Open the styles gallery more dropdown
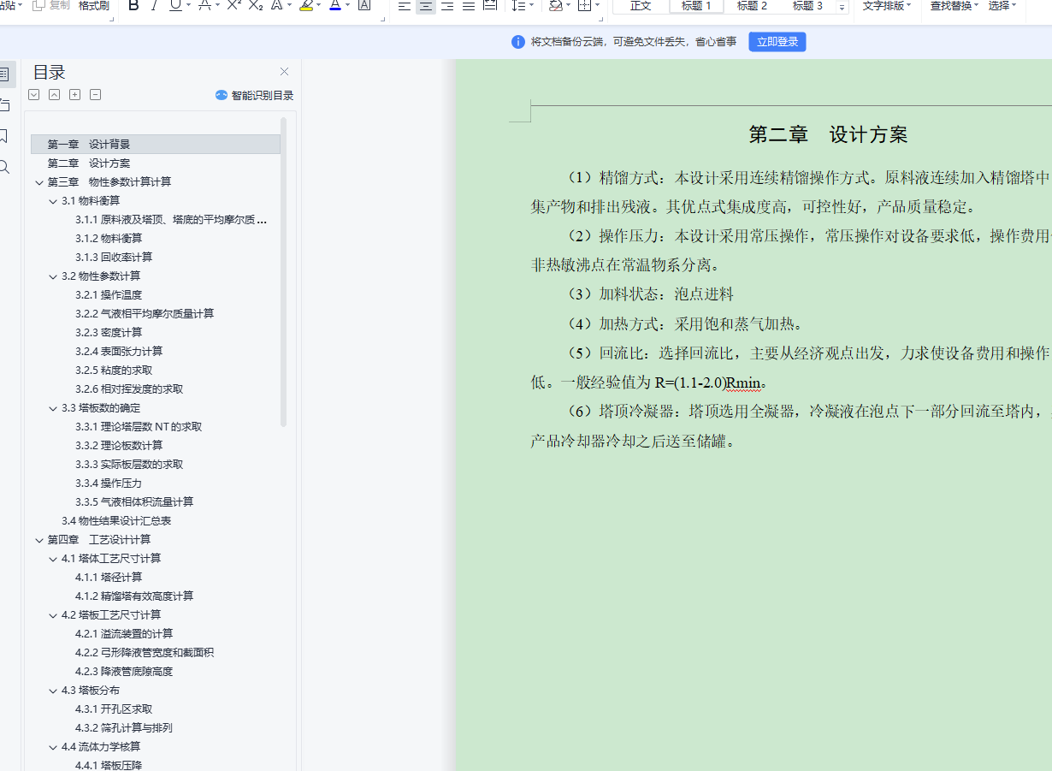The width and height of the screenshot is (1052, 771). (843, 8)
